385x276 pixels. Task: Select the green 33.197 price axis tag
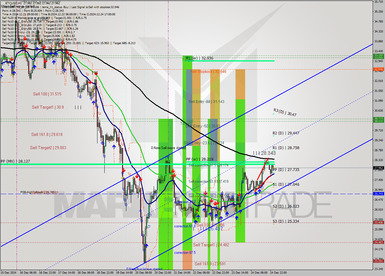(x=378, y=55)
